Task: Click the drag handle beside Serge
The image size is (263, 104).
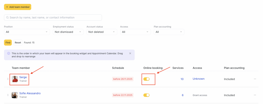Action: coord(8,79)
